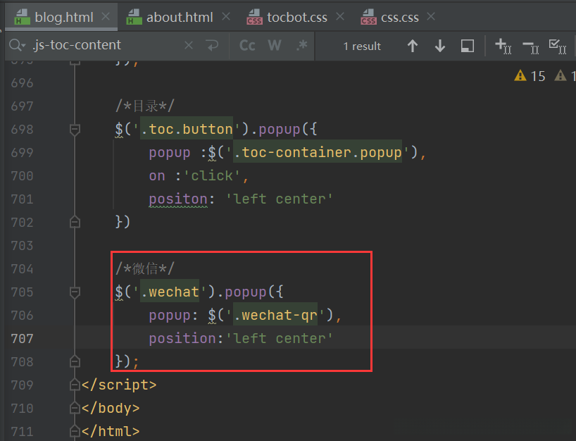The width and height of the screenshot is (576, 441).
Task: Collapse the fold end at line 702
Action: pyautogui.click(x=75, y=222)
